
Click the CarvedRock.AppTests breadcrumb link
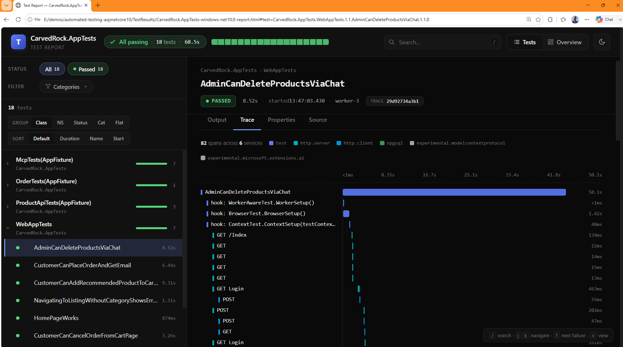[229, 70]
